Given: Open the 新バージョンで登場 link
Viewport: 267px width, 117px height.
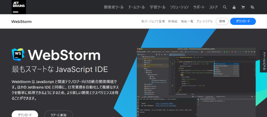Looking at the screenshot, I should (x=153, y=21).
